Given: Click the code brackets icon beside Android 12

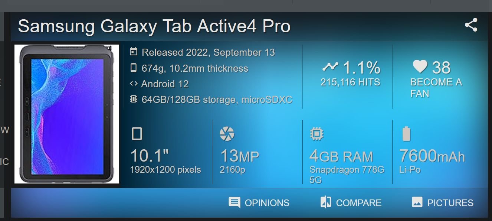Looking at the screenshot, I should click(134, 84).
